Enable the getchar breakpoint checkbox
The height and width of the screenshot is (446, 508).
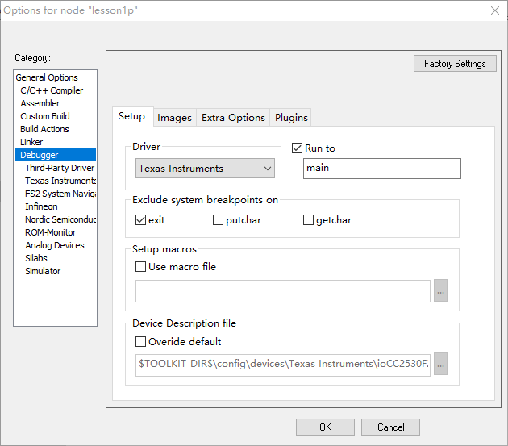coord(309,220)
